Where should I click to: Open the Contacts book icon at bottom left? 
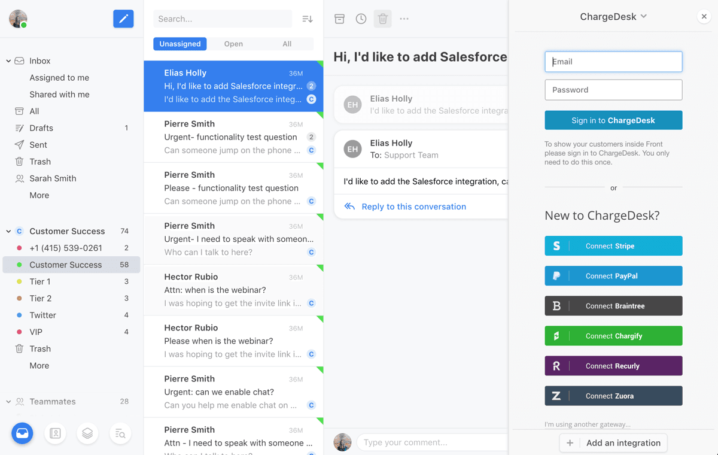[x=55, y=433]
